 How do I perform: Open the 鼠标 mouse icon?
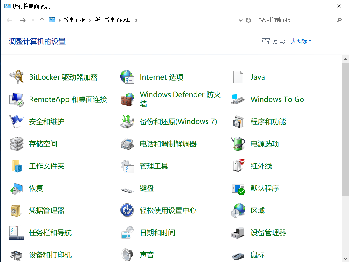point(238,256)
